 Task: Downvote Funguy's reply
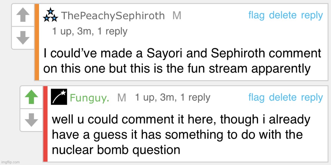[x=31, y=120]
